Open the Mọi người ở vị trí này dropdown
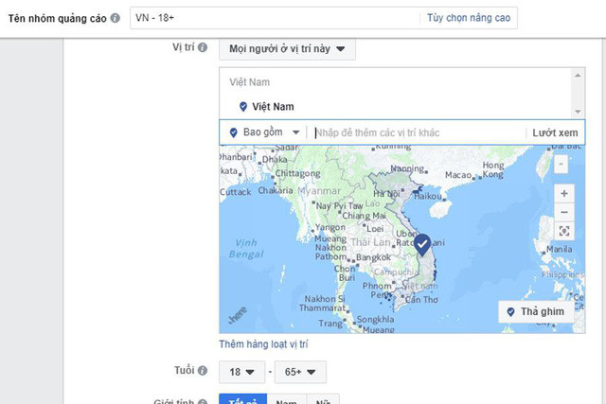Image resolution: width=606 pixels, height=404 pixels. click(x=287, y=48)
